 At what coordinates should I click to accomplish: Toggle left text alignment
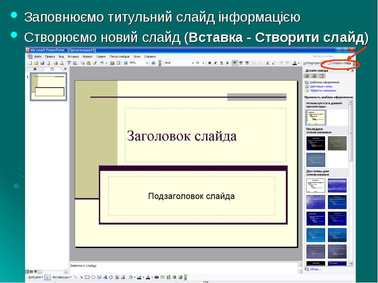pos(235,63)
